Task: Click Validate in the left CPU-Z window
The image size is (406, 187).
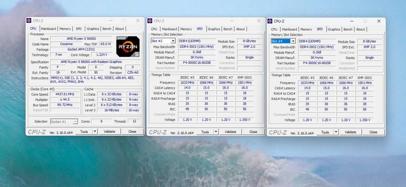Action: [x=109, y=132]
